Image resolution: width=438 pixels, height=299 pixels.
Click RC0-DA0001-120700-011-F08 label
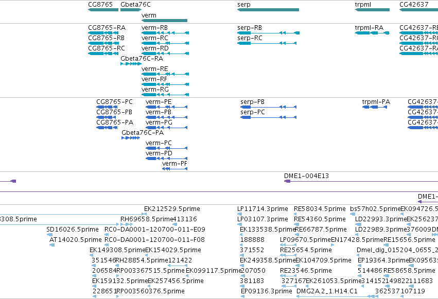pyautogui.click(x=154, y=240)
